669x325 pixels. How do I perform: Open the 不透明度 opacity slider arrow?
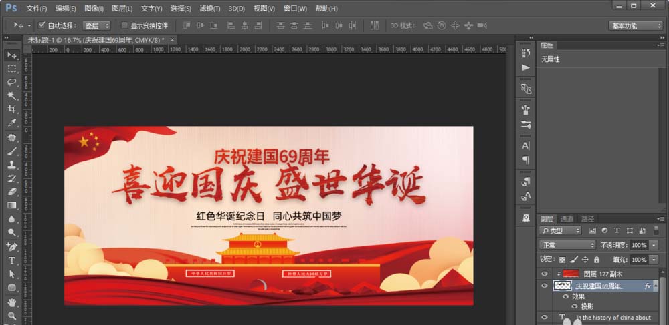click(x=654, y=245)
